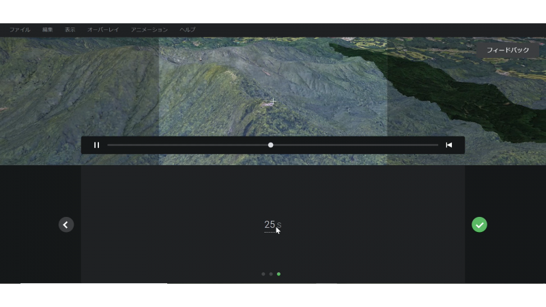Go back using the left chevron button

point(66,224)
